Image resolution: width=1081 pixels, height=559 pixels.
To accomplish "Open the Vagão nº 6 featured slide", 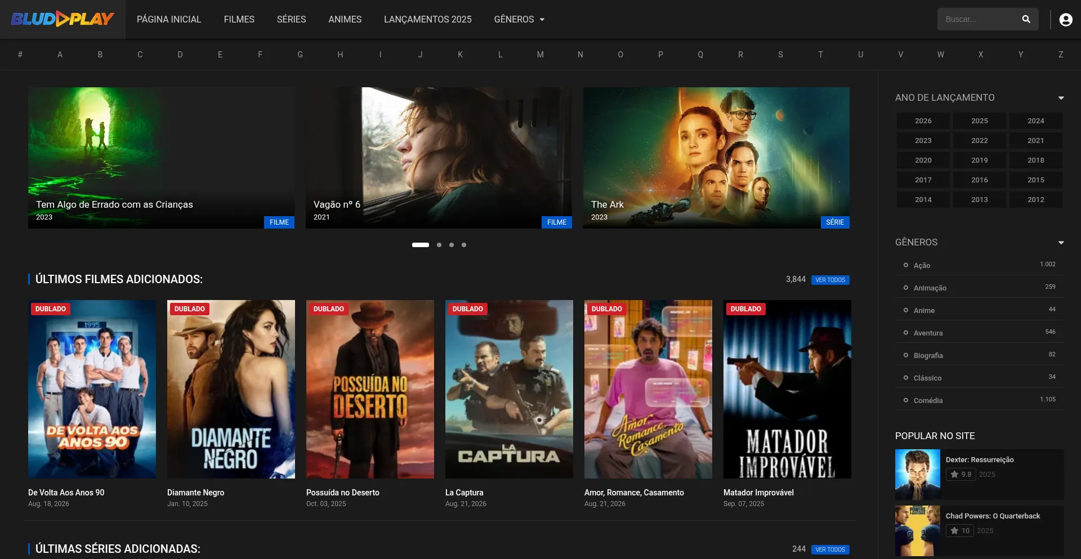I will (x=439, y=158).
